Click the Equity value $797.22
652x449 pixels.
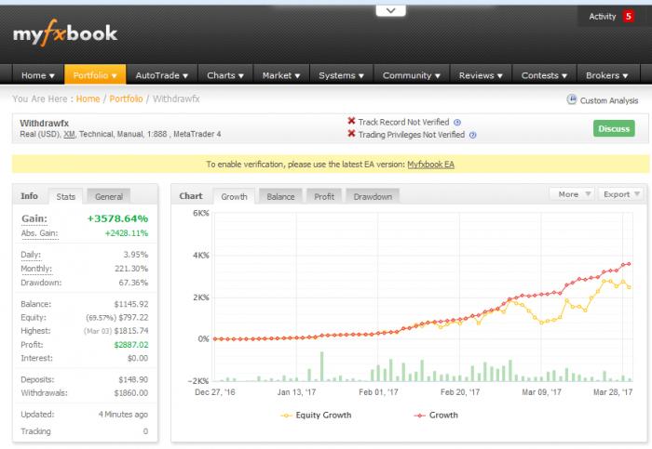(x=133, y=317)
